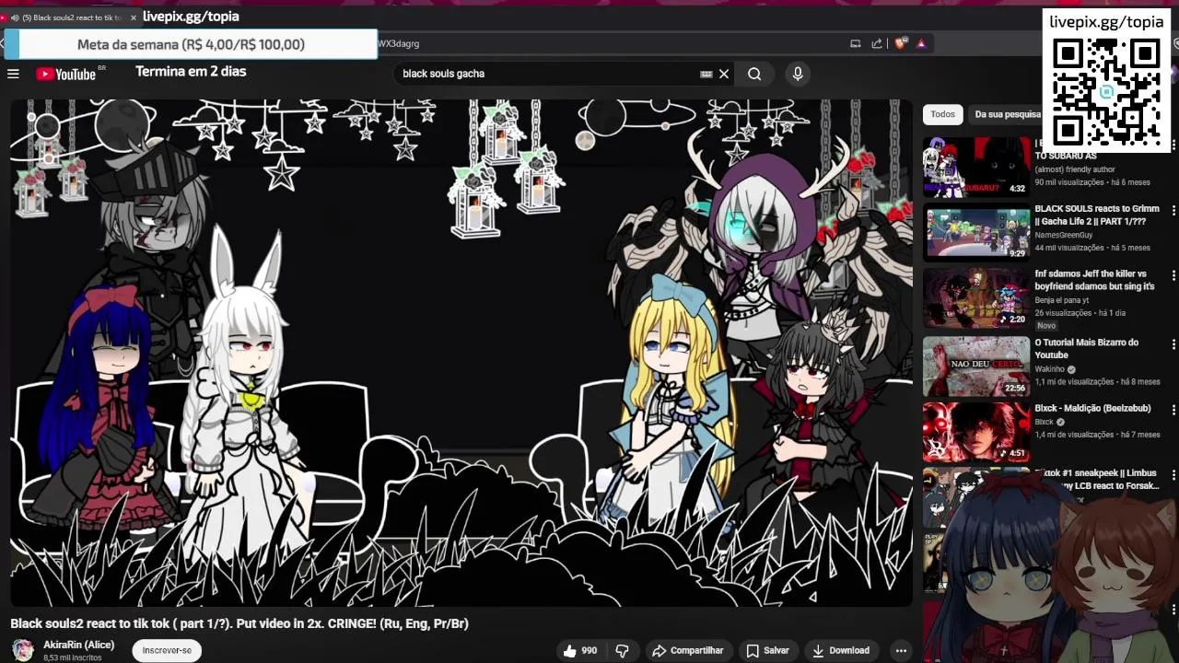Image resolution: width=1179 pixels, height=663 pixels.
Task: Click the browser screen cast icon
Action: pyautogui.click(x=856, y=43)
